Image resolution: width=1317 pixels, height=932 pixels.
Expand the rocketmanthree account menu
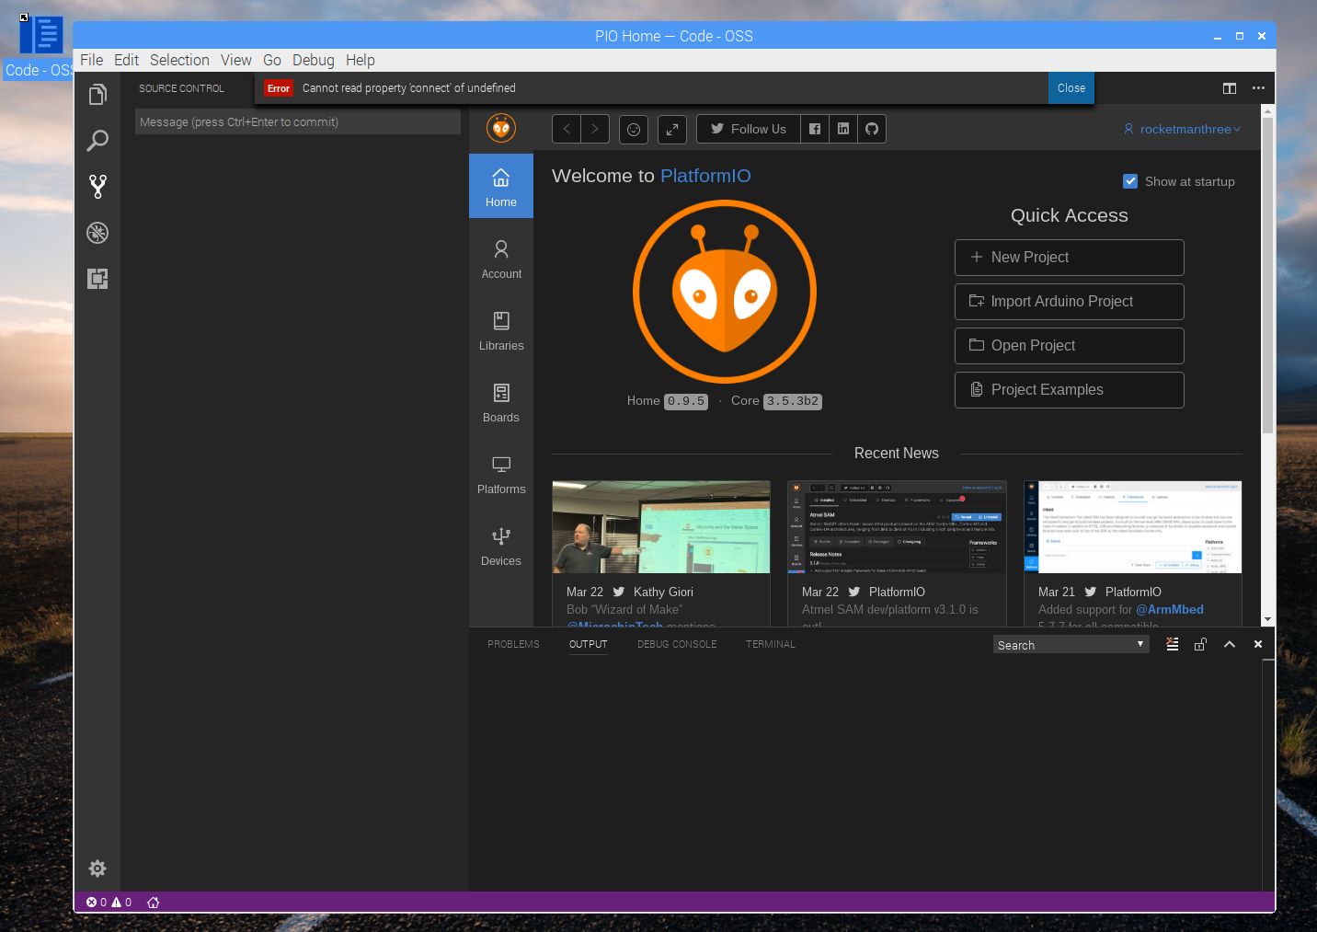coord(1182,129)
